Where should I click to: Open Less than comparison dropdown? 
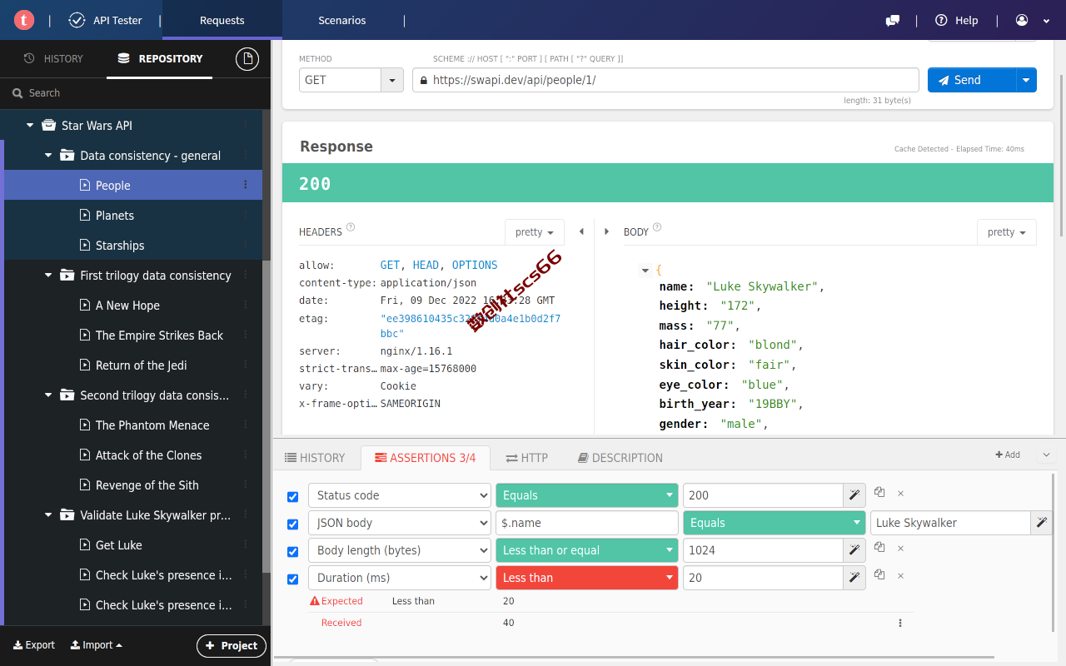click(x=587, y=578)
